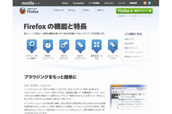Open 高速ブラウザ sidebar link
This screenshot has height=114, width=172.
pyautogui.click(x=129, y=39)
